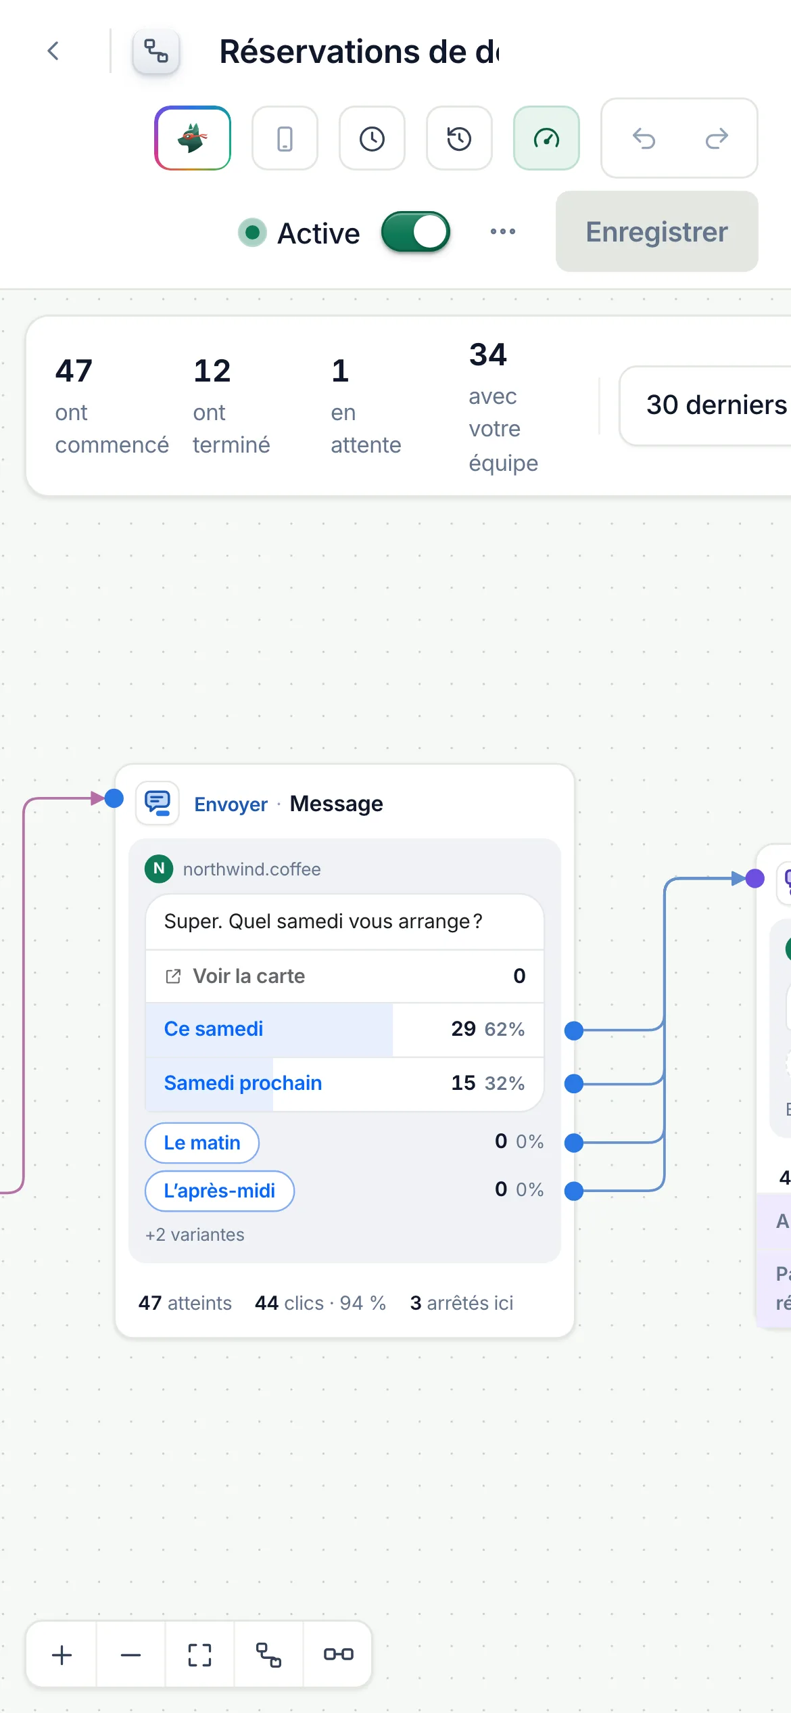Expand the +2 variantes link
791x1713 pixels.
tap(195, 1235)
